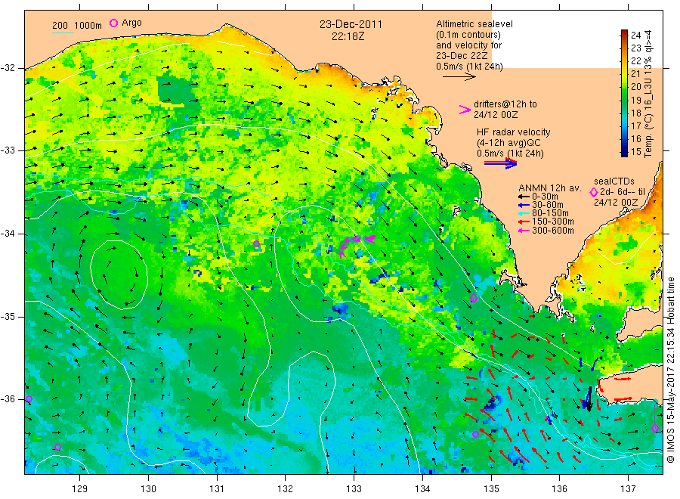The width and height of the screenshot is (680, 499).
Task: Click the 'HF radar velocity' legend text
Action: pos(514,132)
